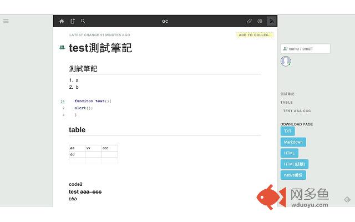355x222 pixels.
Task: Click the page title test測試筆記
Action: (x=100, y=48)
